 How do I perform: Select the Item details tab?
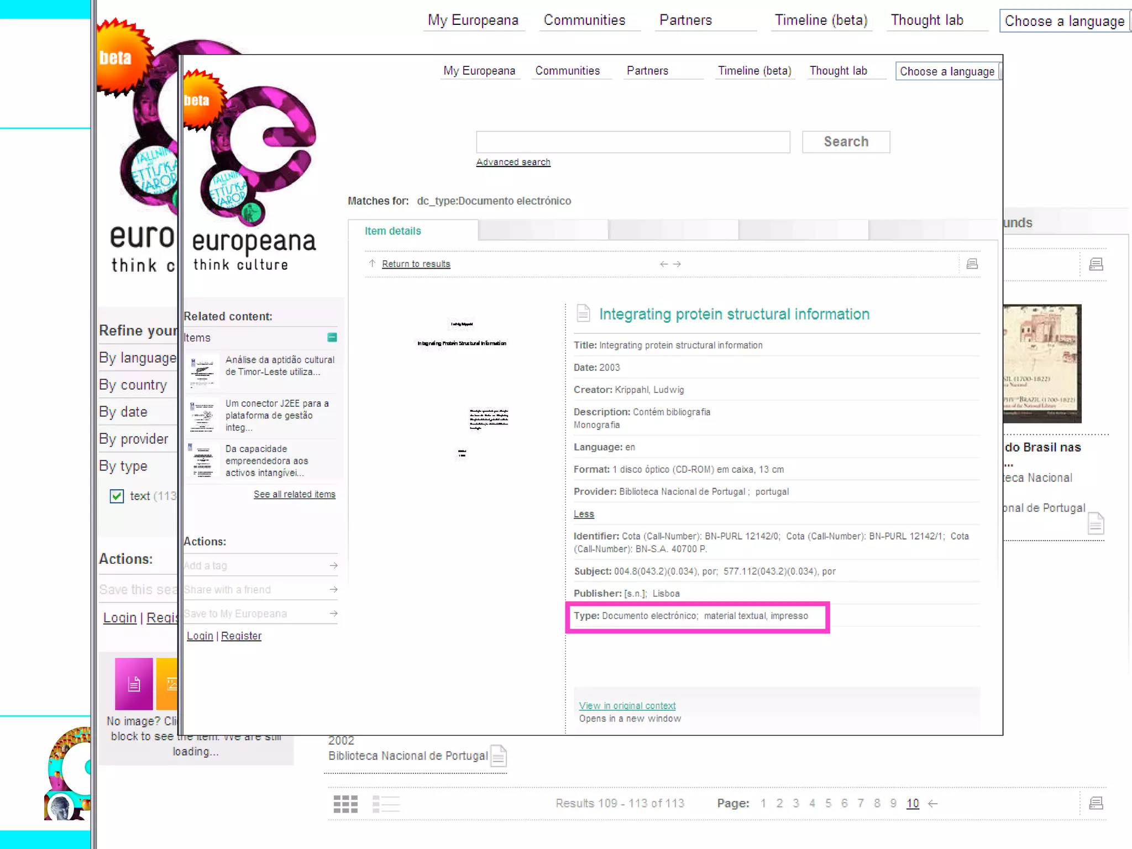(x=392, y=231)
